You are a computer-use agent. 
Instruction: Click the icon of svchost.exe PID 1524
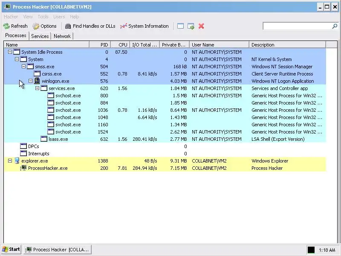tap(51, 132)
